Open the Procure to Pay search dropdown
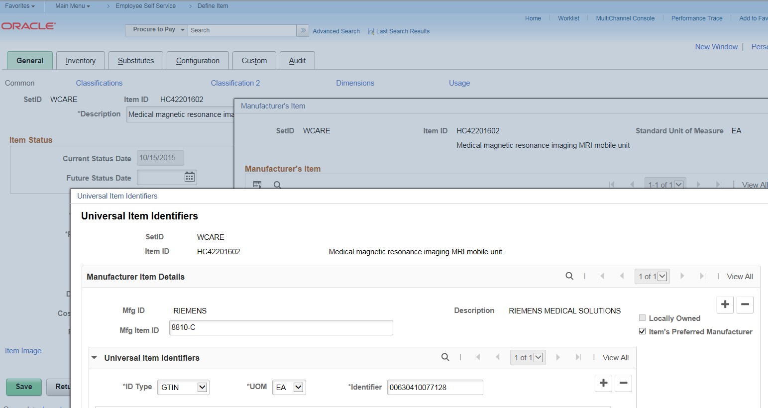768x408 pixels. [156, 30]
